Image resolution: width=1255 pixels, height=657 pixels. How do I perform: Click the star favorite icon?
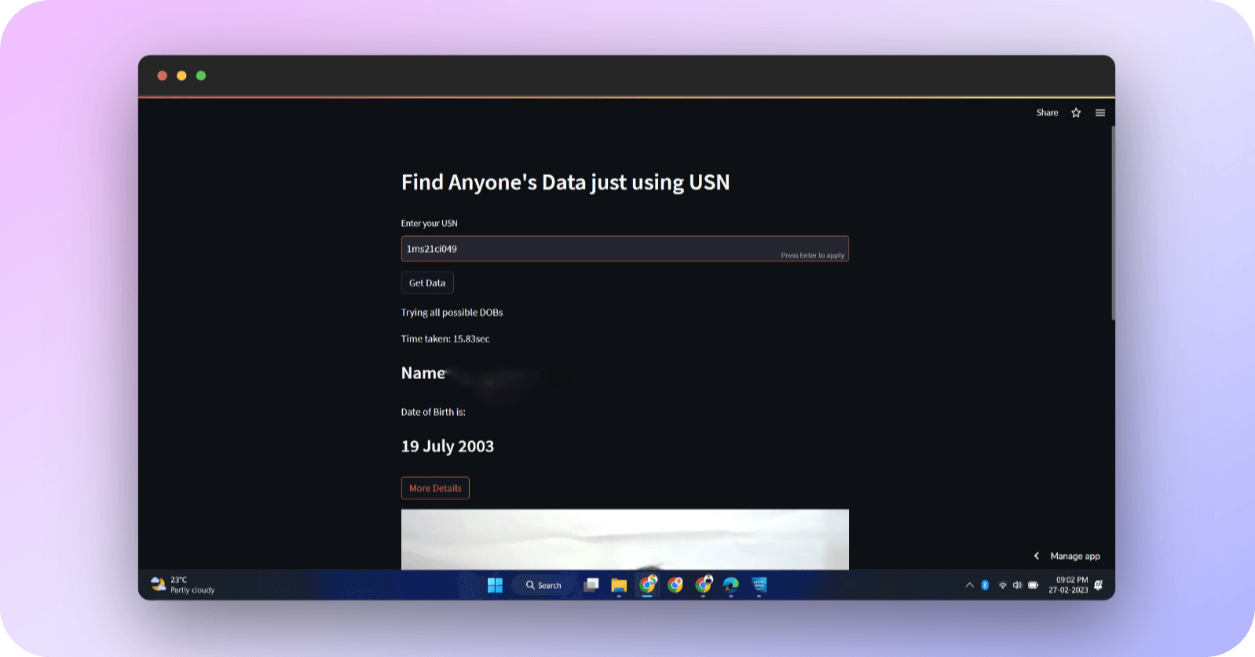(1076, 113)
